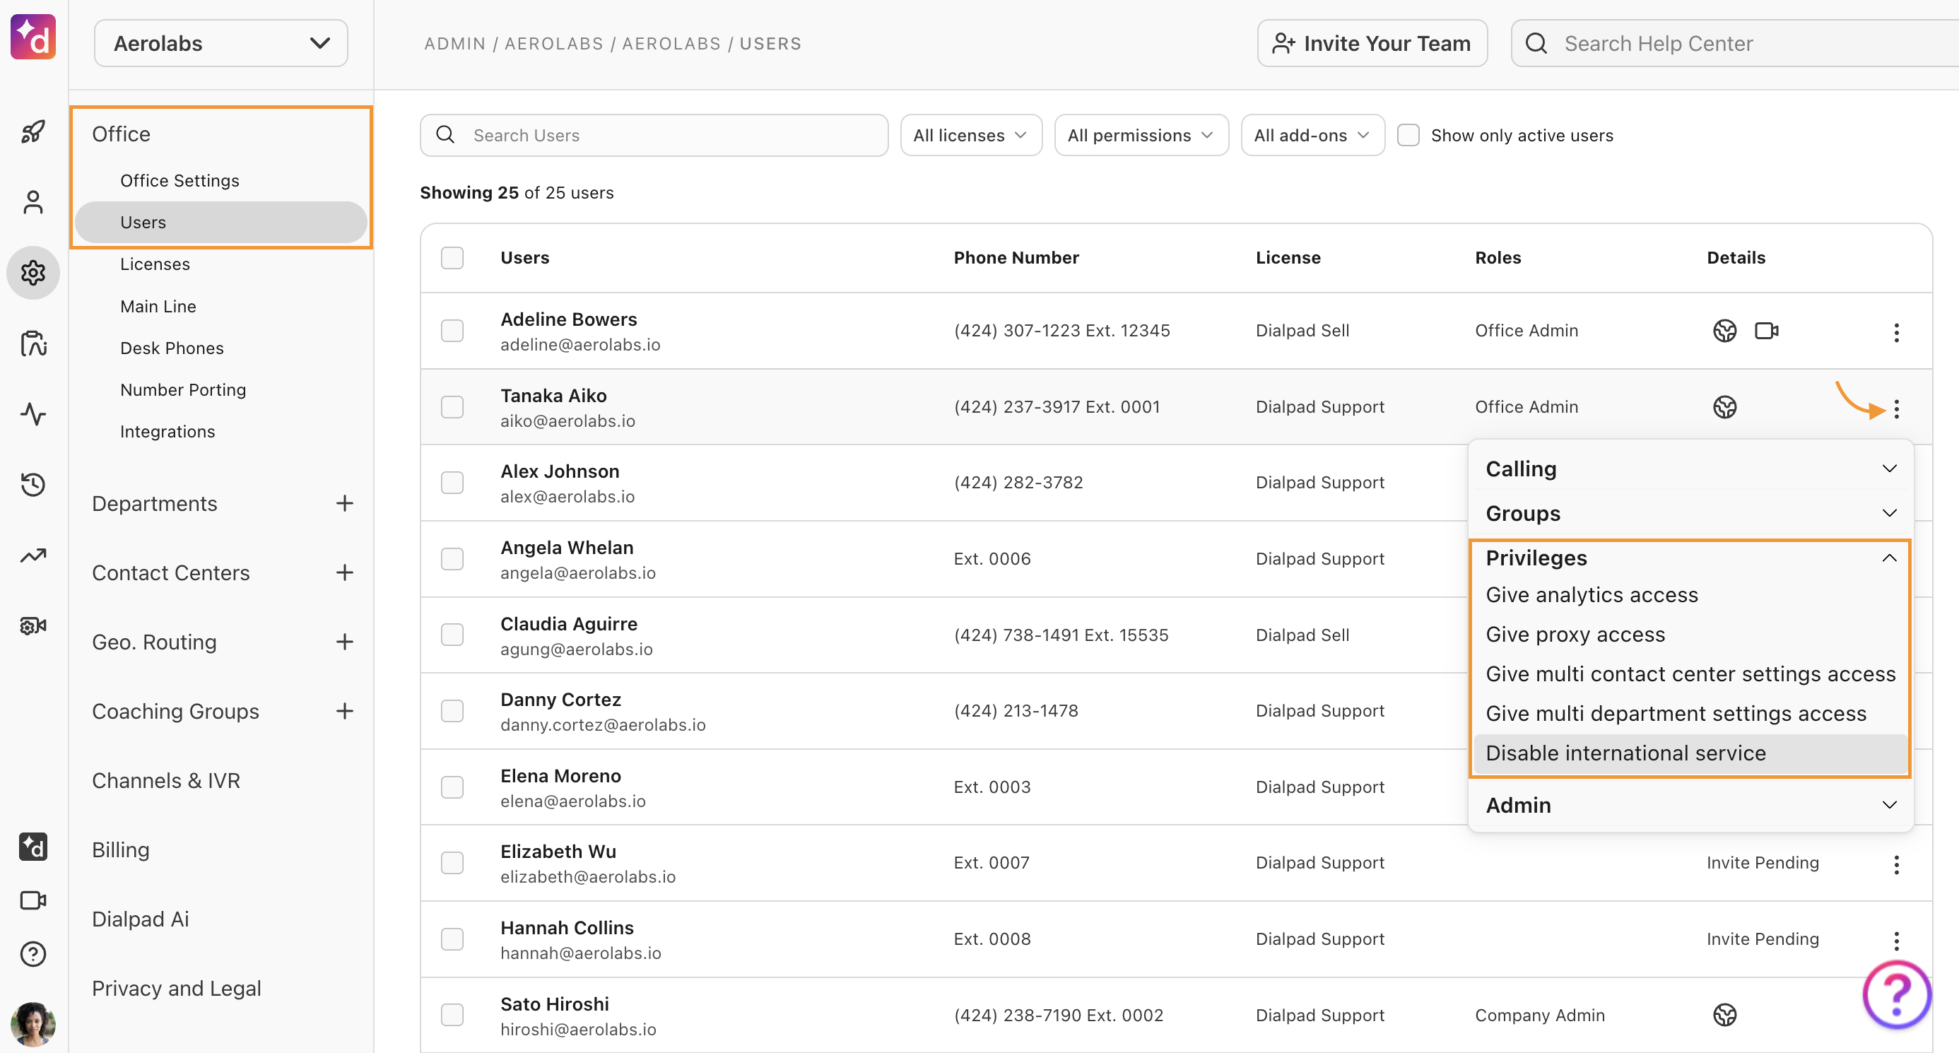Open the floating purple help bubble
This screenshot has width=1959, height=1053.
1896,994
